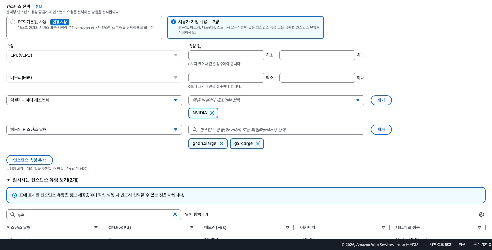This screenshot has height=250, width=492.
Task: Click the 인스턴스 속성 추가 button
Action: 29,160
